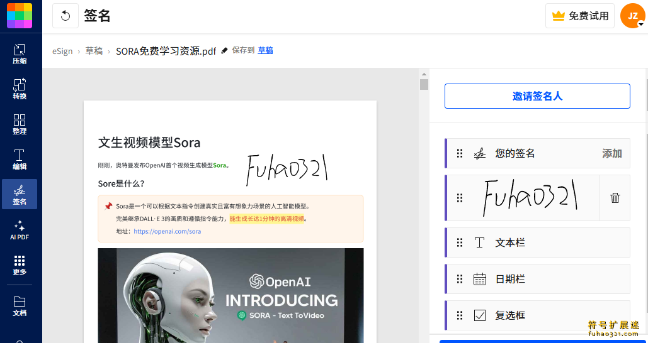The image size is (648, 343).
Task: Select the 签名 sign tool in sidebar
Action: pos(20,194)
